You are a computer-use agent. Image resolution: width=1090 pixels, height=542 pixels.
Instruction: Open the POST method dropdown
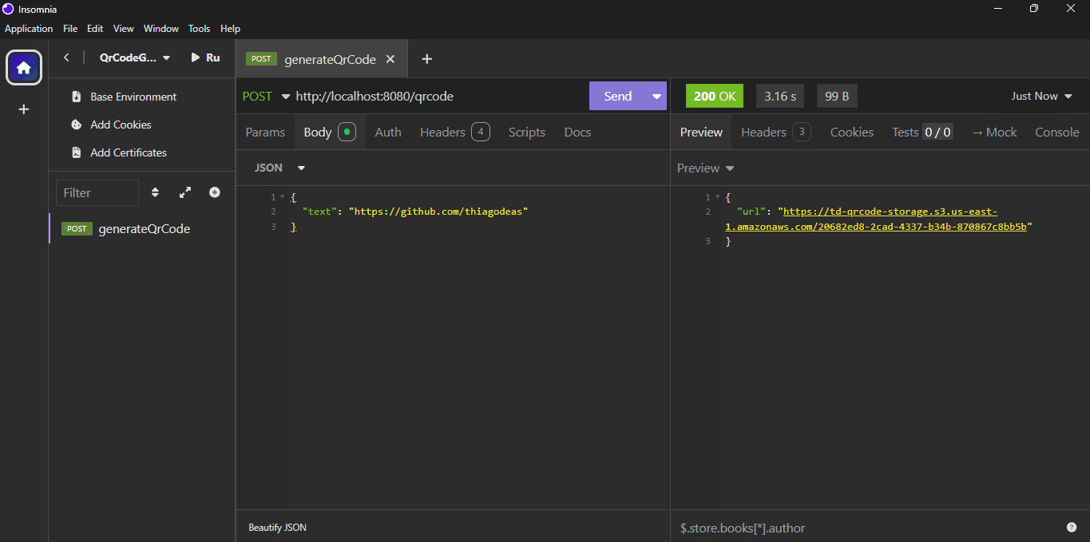click(266, 97)
